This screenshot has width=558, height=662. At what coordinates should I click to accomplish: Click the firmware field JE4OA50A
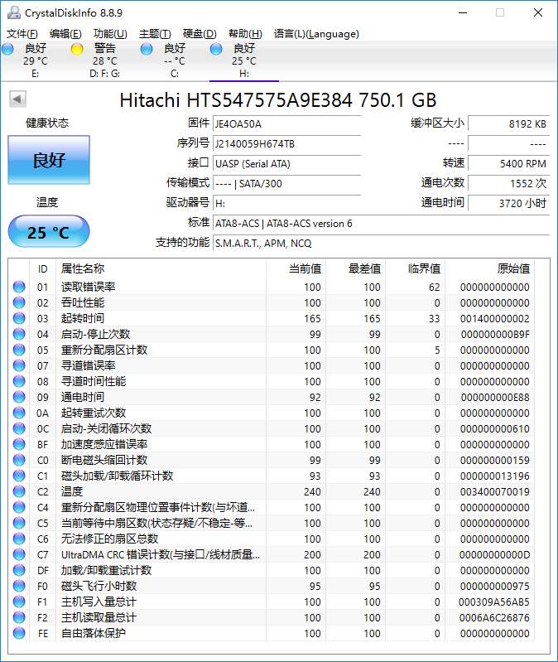[286, 123]
